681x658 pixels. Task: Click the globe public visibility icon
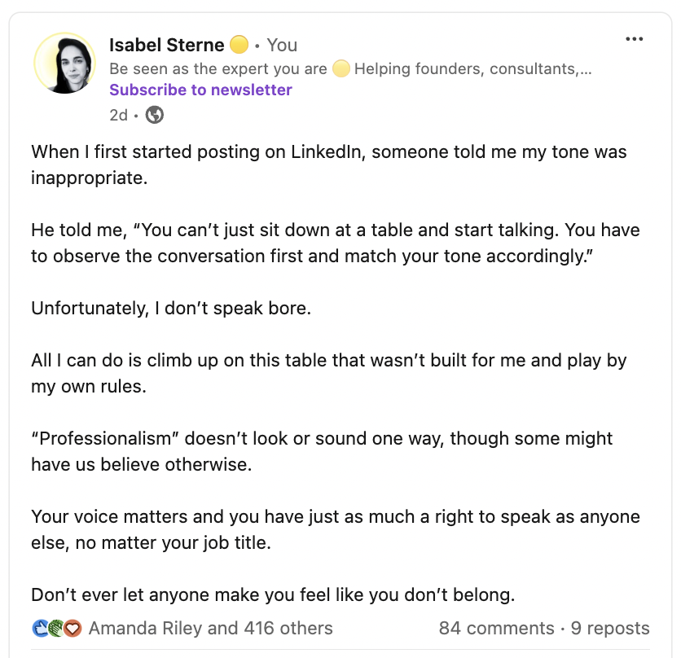click(x=155, y=115)
